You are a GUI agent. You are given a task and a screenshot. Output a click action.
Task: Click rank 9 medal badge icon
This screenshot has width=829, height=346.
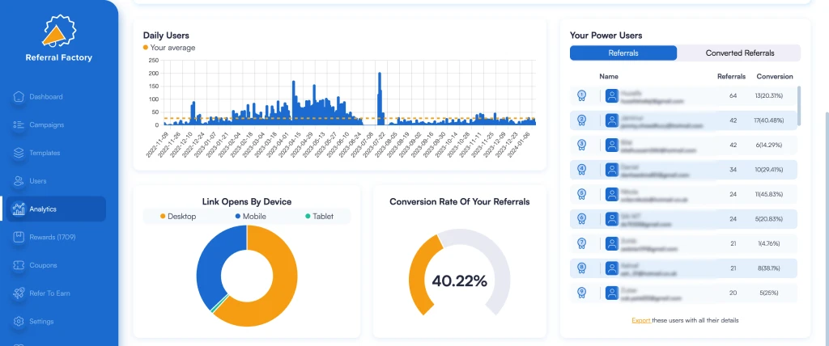pyautogui.click(x=581, y=293)
